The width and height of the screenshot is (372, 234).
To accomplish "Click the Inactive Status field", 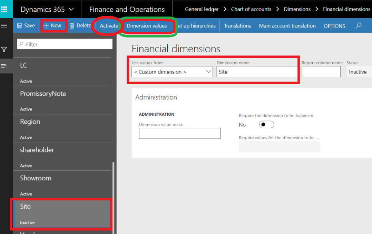I will tap(359, 72).
